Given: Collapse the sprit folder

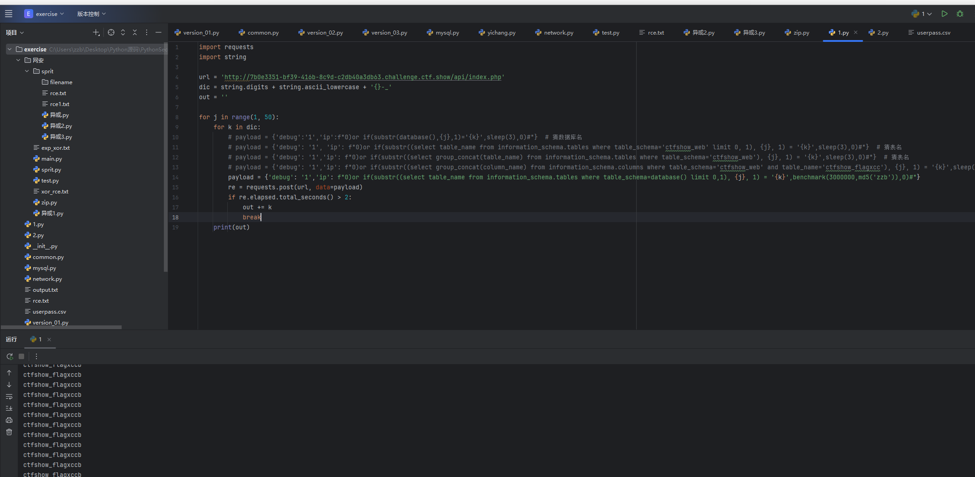Looking at the screenshot, I should click(x=27, y=71).
